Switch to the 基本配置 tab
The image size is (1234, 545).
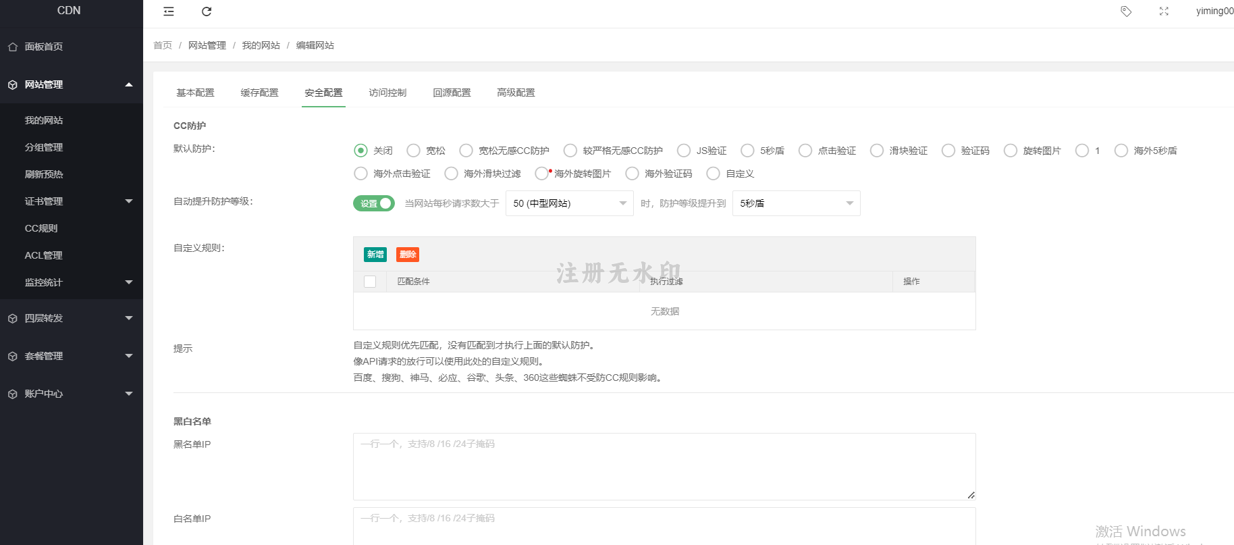tap(195, 93)
